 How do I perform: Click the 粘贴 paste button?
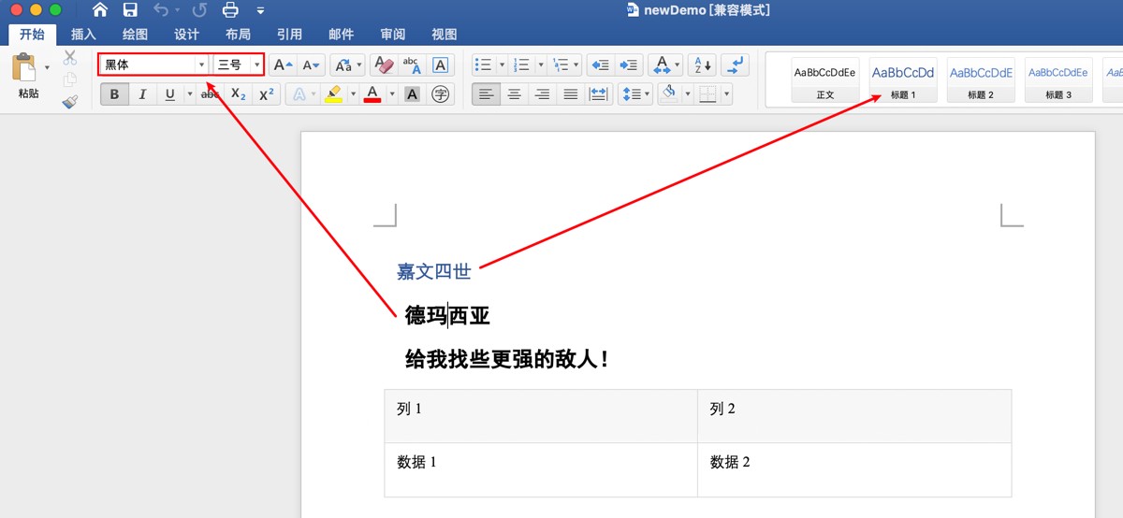coord(29,77)
